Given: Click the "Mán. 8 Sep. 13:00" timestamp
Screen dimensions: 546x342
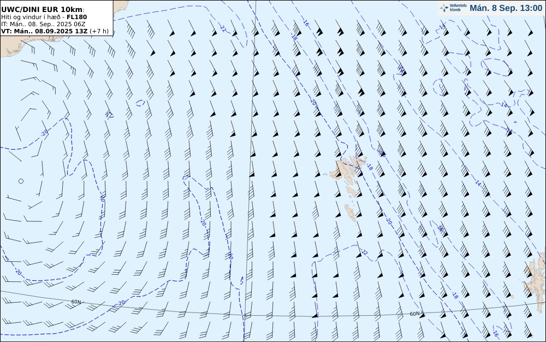Looking at the screenshot, I should pyautogui.click(x=506, y=8).
